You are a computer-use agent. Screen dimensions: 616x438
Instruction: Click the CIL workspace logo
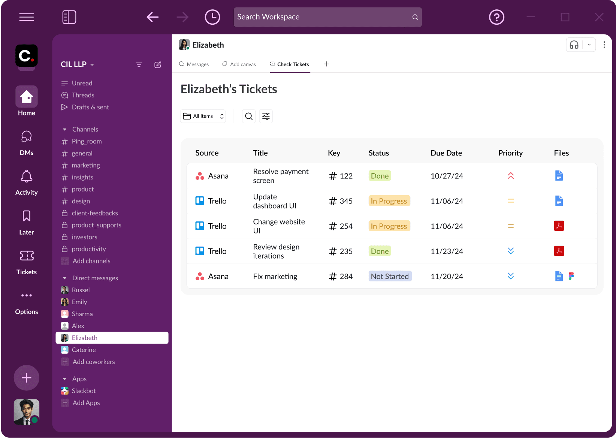coord(27,56)
